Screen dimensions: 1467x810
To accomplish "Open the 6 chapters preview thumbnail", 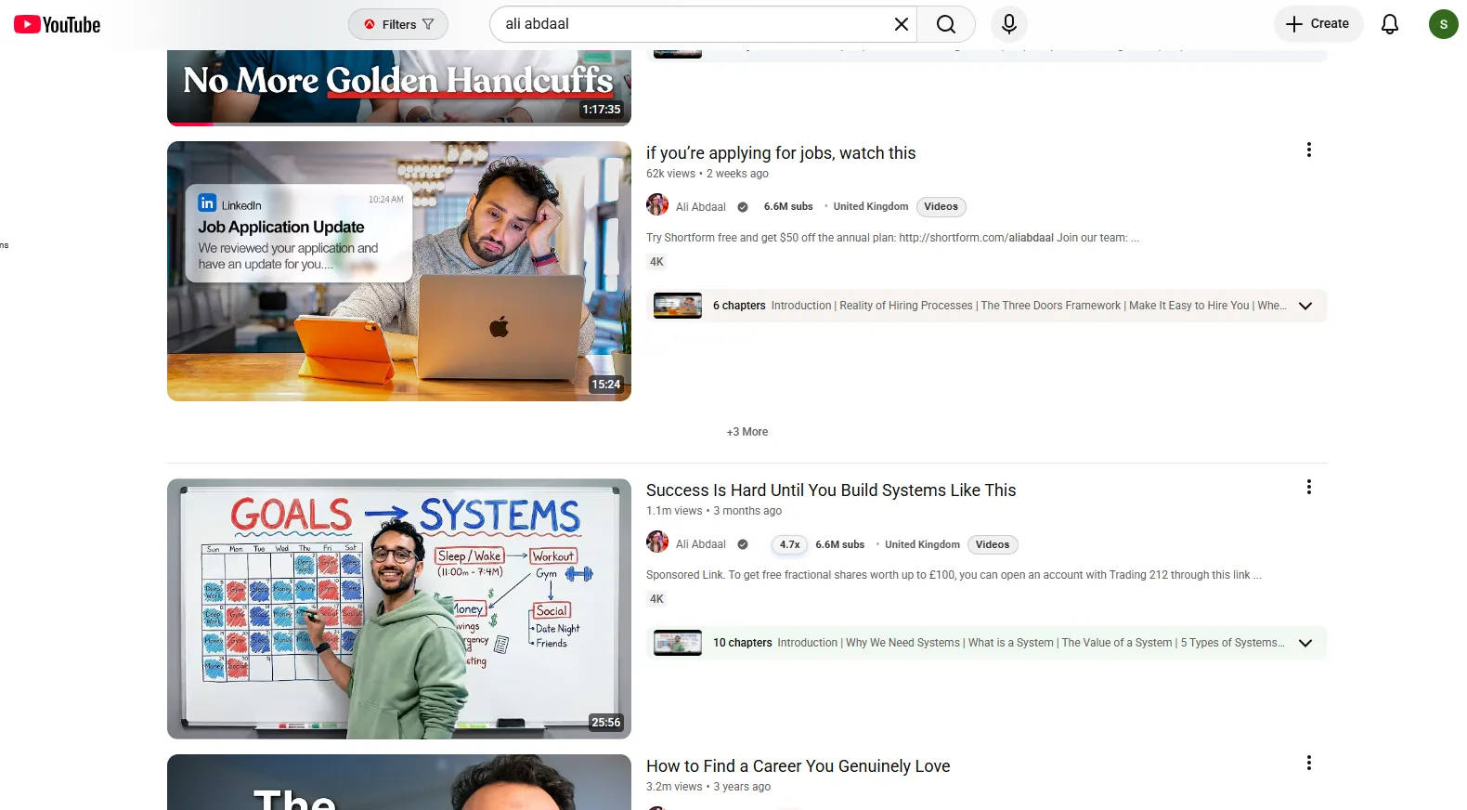I will point(678,306).
